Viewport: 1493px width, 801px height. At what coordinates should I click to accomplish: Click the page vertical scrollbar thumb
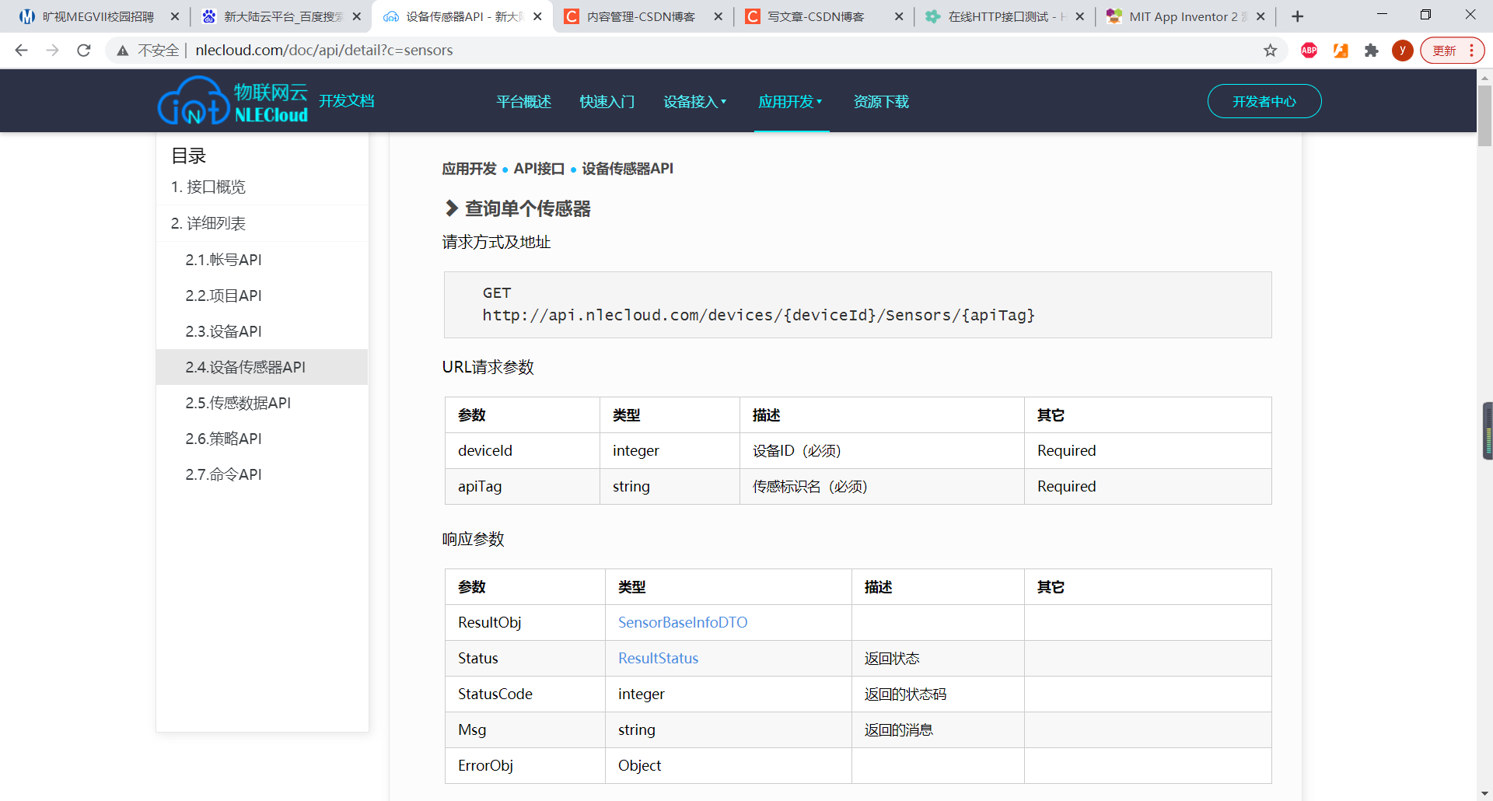1484,115
